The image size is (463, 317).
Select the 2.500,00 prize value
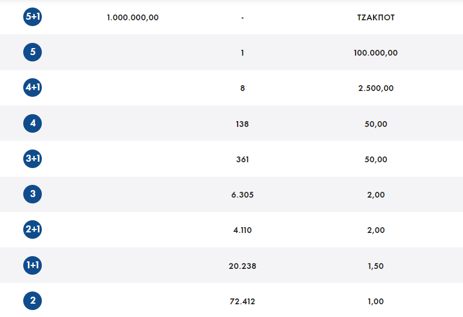(375, 88)
